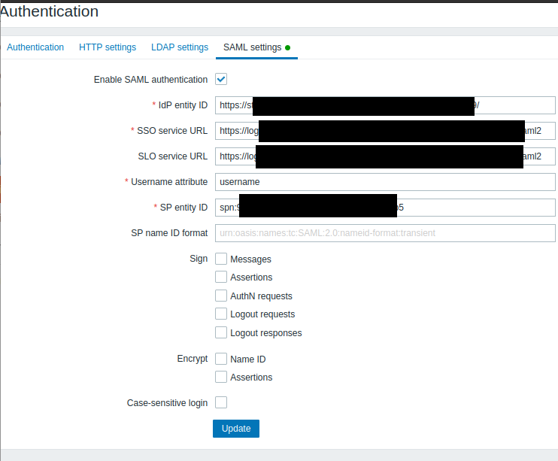The width and height of the screenshot is (558, 461).
Task: Switch to the Authentication tab
Action: 35,47
